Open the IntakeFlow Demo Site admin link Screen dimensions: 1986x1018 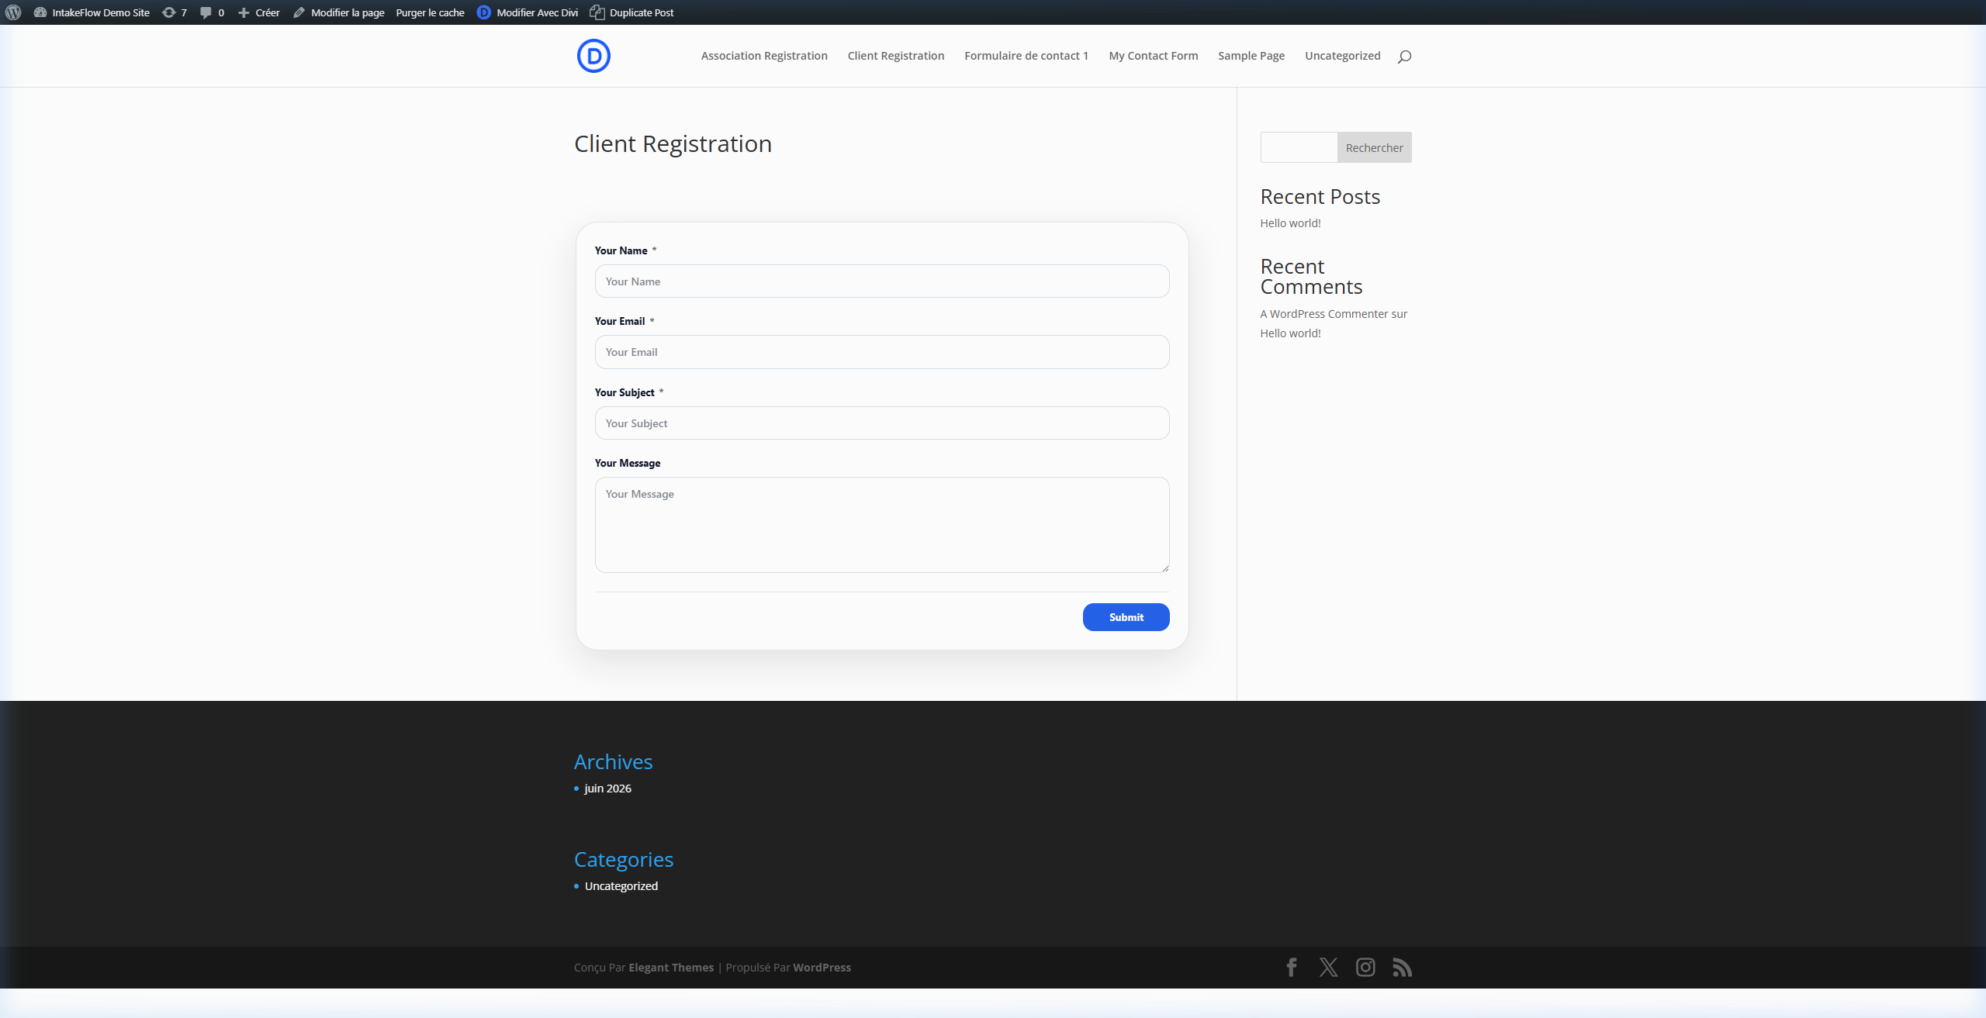(92, 12)
